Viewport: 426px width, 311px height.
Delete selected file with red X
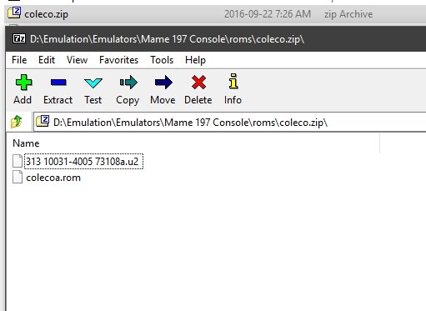[x=198, y=83]
